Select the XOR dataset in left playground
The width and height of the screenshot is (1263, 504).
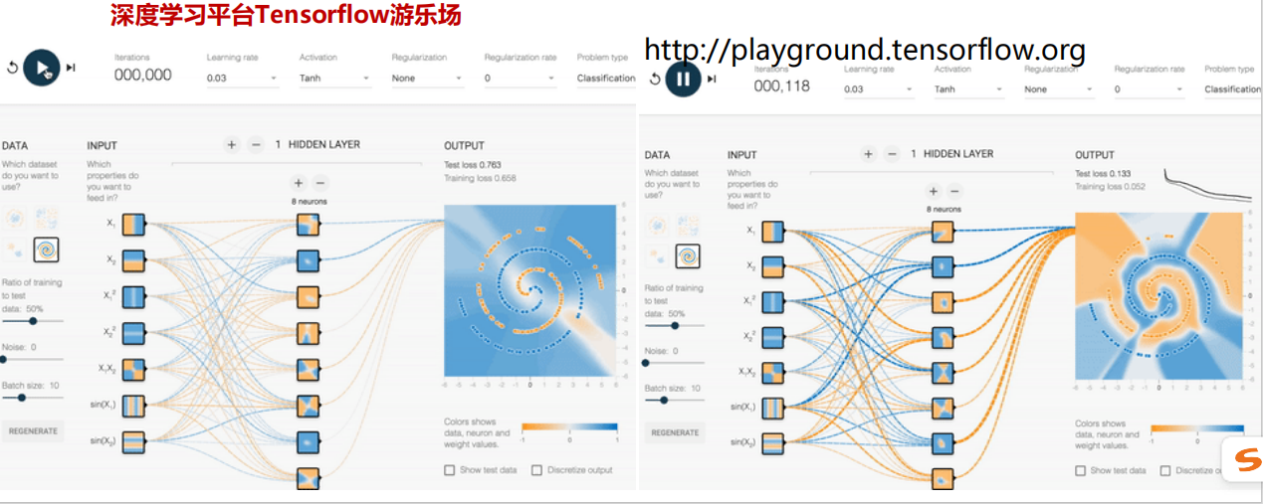[x=47, y=217]
